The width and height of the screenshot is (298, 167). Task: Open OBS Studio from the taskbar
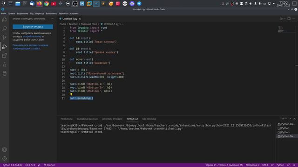coord(75,4)
